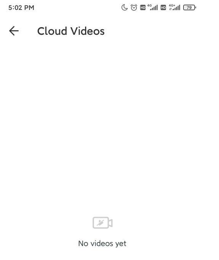
Task: Tap the second HD call indicator
Action: point(163,8)
